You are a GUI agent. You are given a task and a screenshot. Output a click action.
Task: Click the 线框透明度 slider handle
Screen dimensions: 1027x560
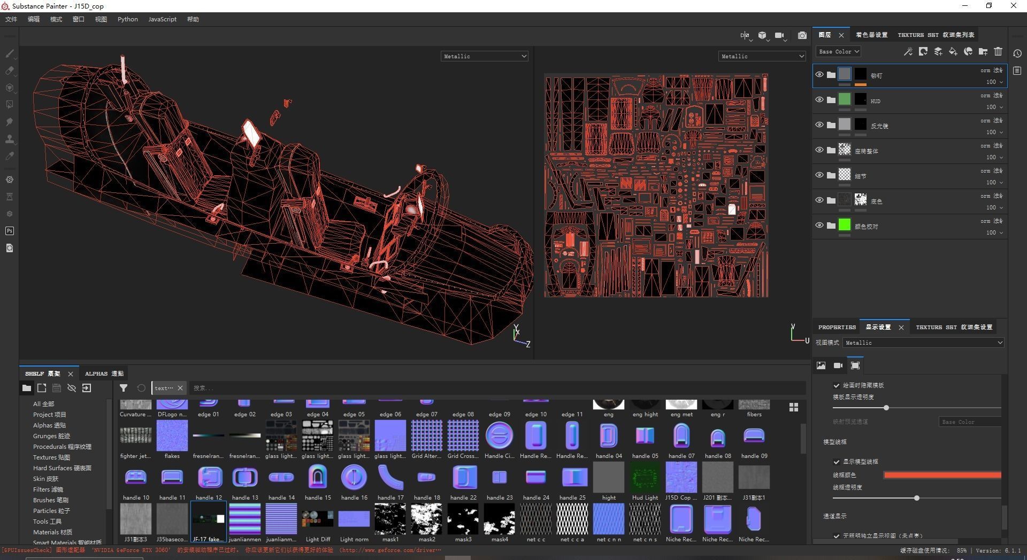click(917, 498)
